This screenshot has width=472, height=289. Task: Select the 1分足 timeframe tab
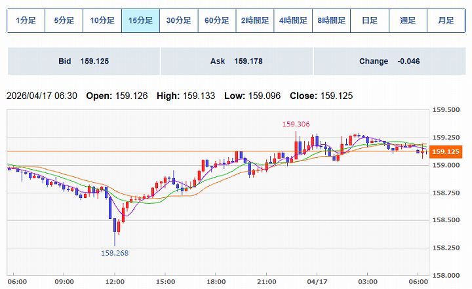[x=26, y=20]
